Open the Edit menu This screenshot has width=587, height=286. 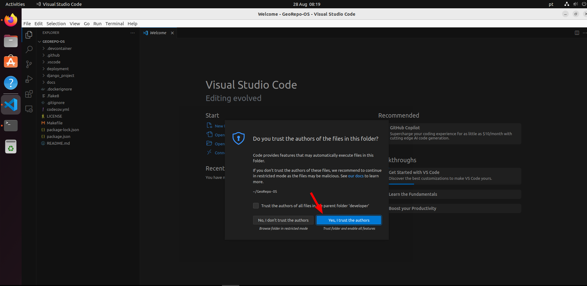(x=39, y=24)
